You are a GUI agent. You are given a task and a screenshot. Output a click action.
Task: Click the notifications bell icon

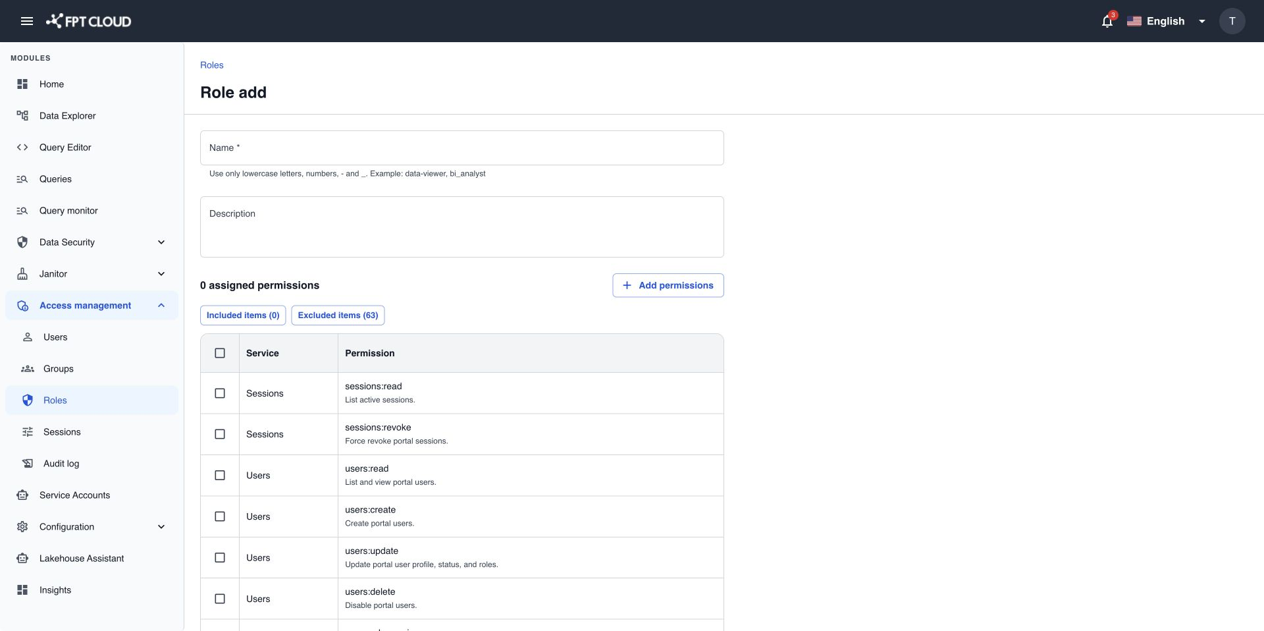(x=1107, y=21)
